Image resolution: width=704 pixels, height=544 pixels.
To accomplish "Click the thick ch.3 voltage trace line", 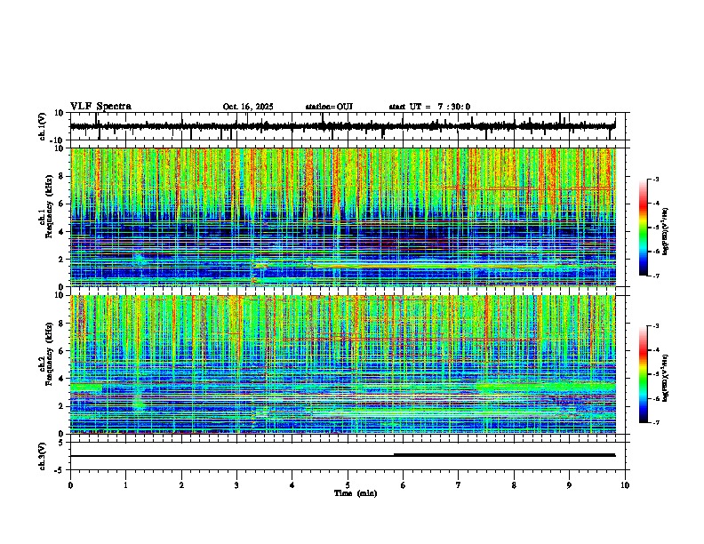I will coord(505,455).
